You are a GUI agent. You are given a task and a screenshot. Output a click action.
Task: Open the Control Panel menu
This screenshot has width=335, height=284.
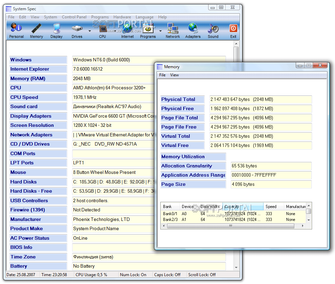click(x=74, y=17)
